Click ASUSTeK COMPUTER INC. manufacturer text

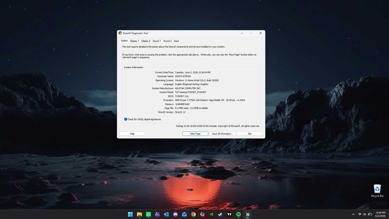(188, 88)
